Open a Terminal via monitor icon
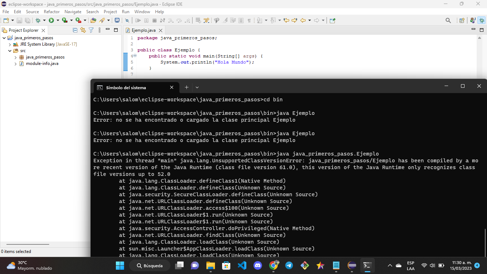 pyautogui.click(x=117, y=20)
